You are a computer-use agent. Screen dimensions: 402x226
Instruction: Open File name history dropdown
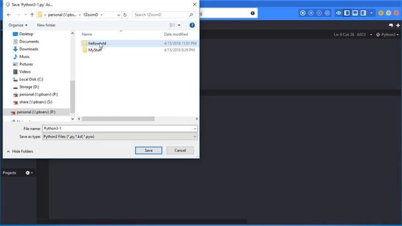point(195,128)
